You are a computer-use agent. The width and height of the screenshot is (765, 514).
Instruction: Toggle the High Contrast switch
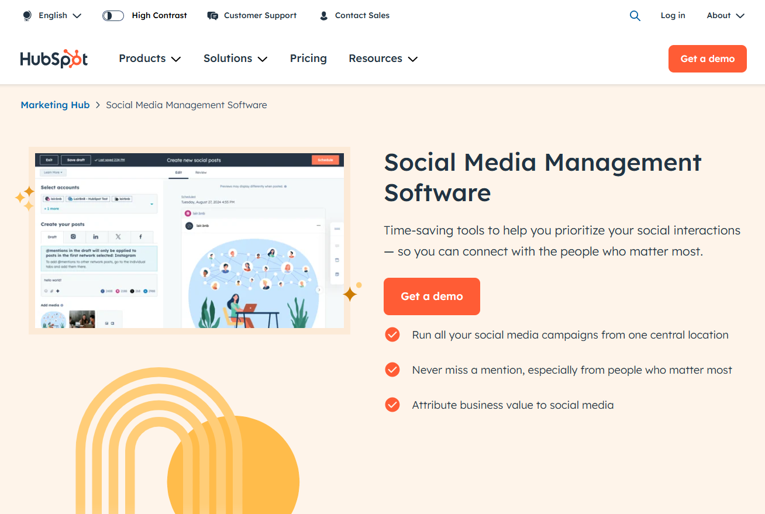113,16
